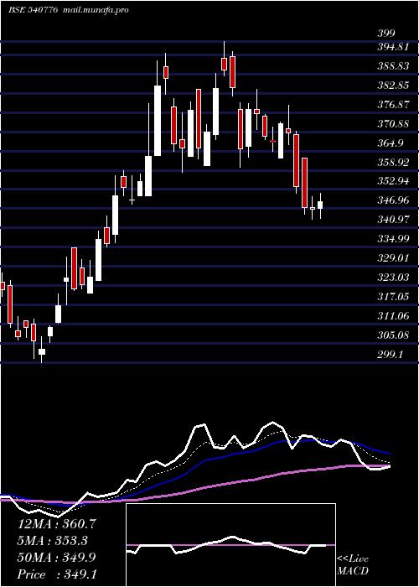Viewport: 419px width, 587px height.
Task: Click the 50MA : 349.9 value
Action: (x=57, y=558)
